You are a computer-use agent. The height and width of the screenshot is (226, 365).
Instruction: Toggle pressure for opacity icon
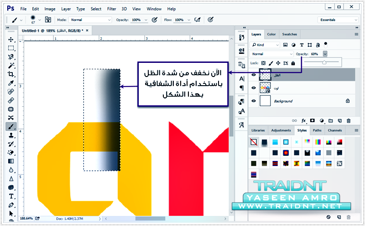click(155, 20)
